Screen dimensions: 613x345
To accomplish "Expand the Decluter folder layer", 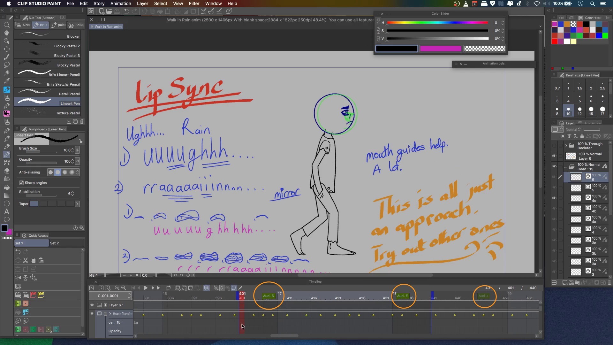I will (x=566, y=146).
